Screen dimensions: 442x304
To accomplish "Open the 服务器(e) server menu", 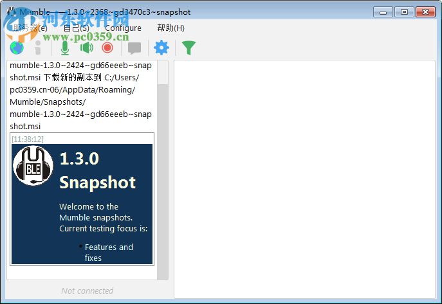I will point(30,28).
